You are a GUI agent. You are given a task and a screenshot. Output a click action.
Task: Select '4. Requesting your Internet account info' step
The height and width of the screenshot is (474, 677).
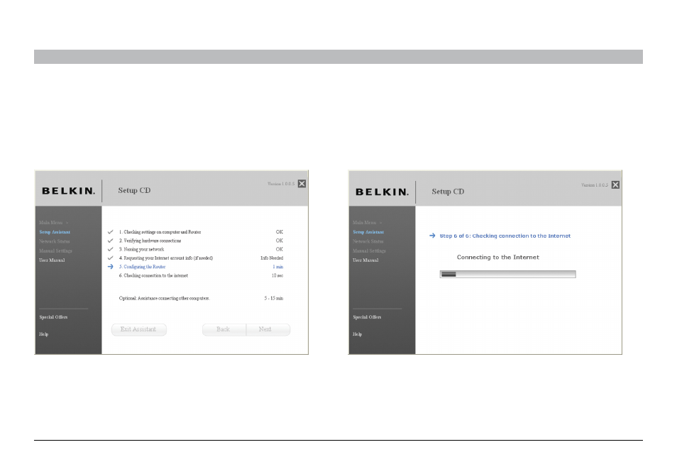coord(166,258)
